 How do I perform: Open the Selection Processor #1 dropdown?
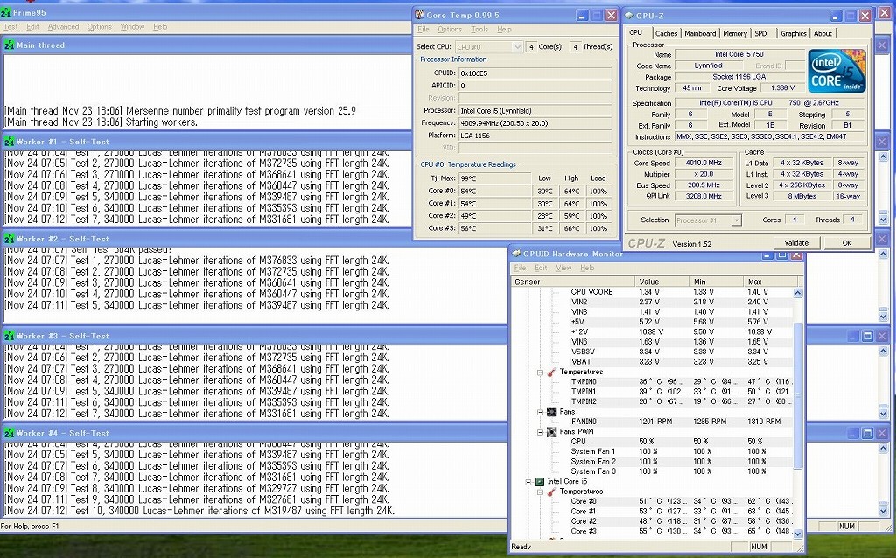point(735,220)
